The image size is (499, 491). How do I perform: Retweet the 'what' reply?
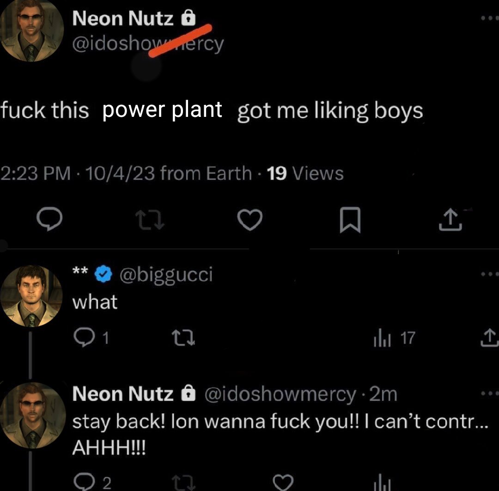183,338
